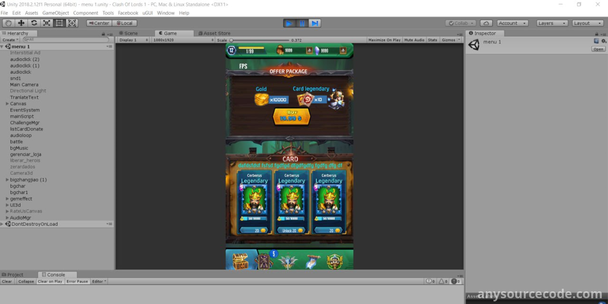Select the Scale tool
Screen dimensions: 608x304
coord(46,23)
